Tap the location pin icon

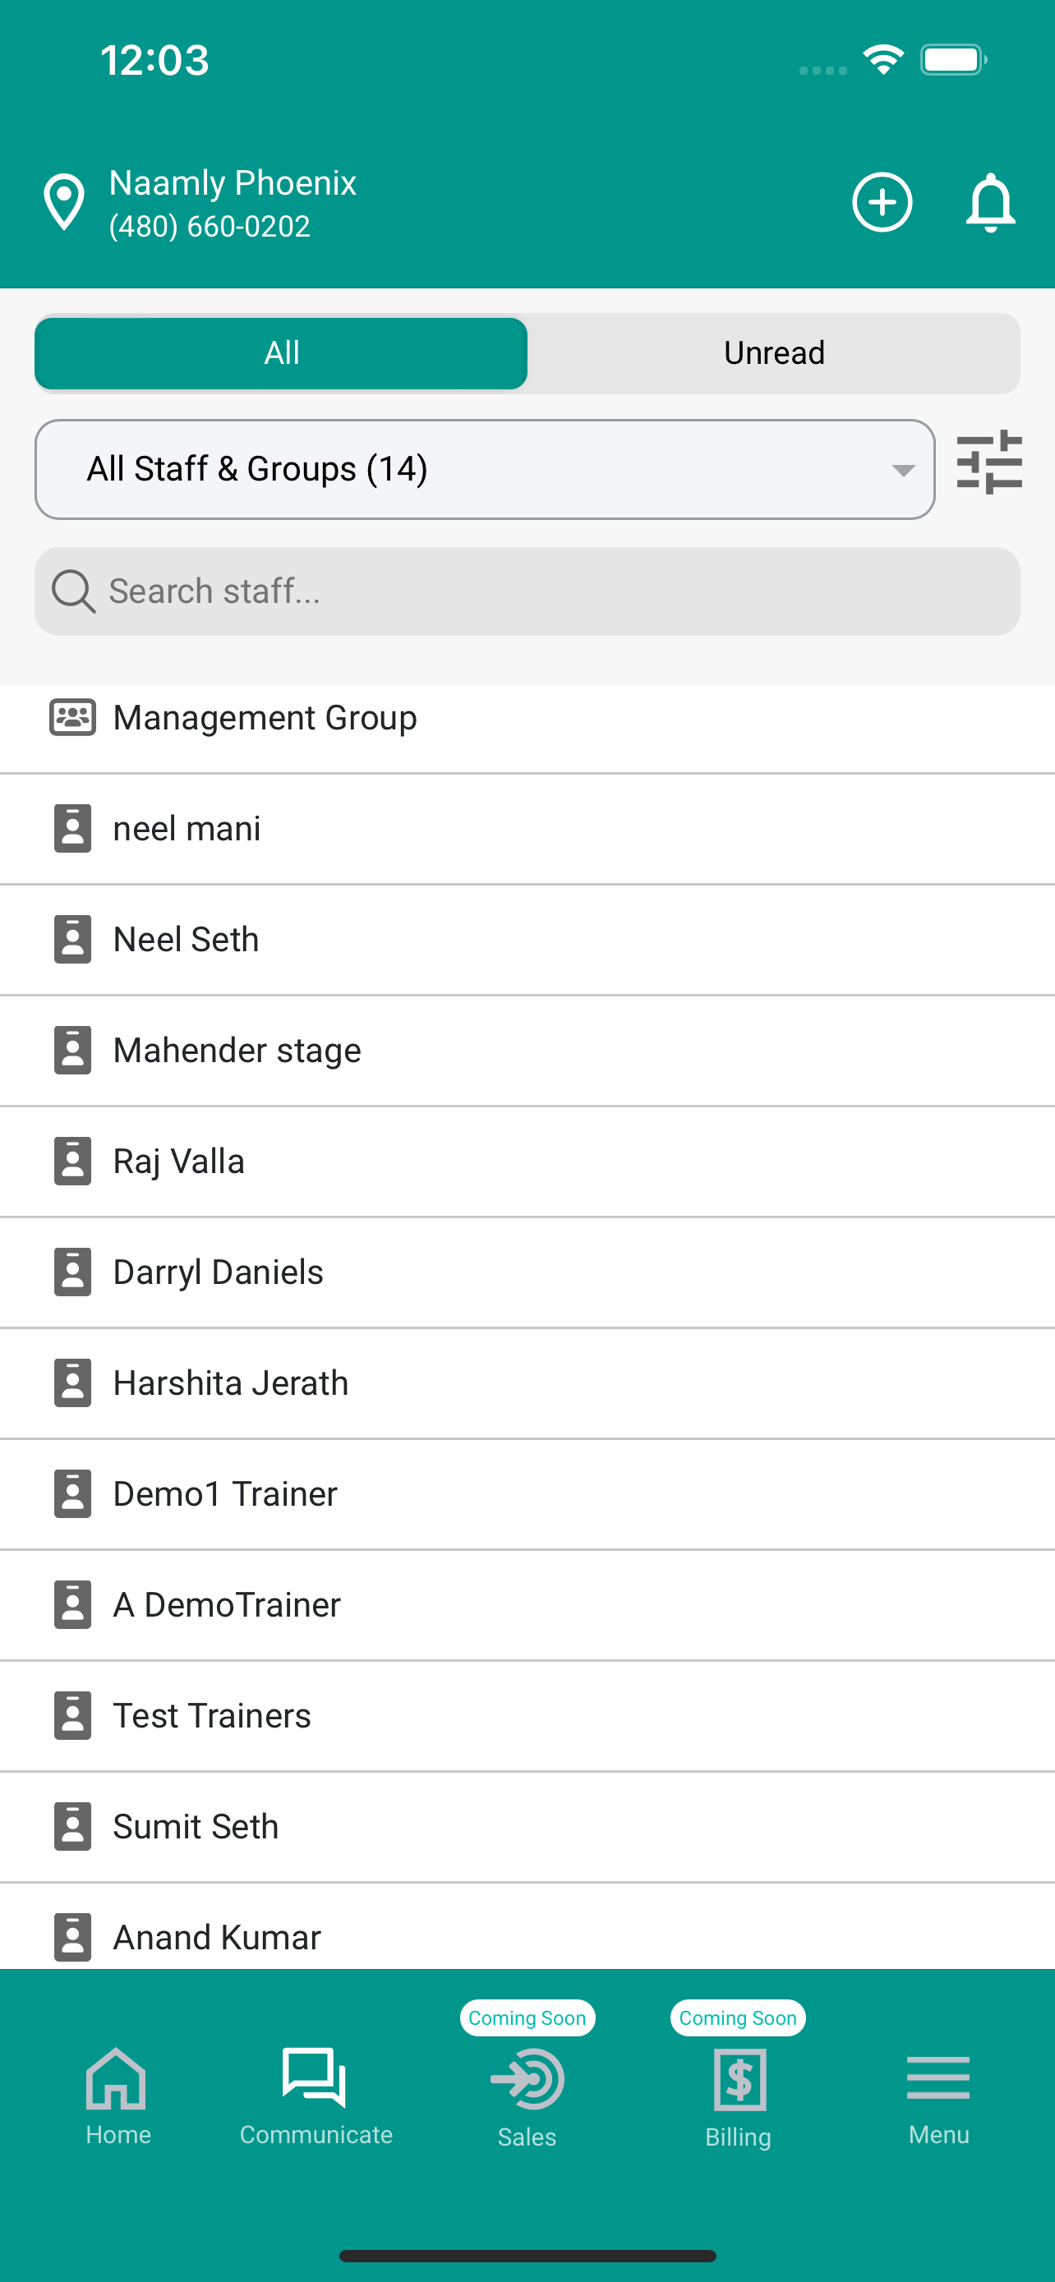(64, 202)
